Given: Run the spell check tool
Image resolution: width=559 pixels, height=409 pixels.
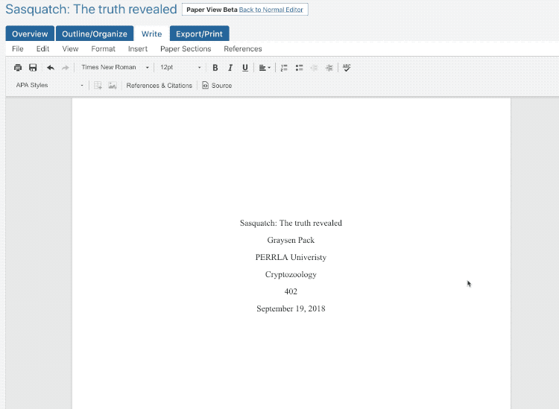Looking at the screenshot, I should 347,67.
